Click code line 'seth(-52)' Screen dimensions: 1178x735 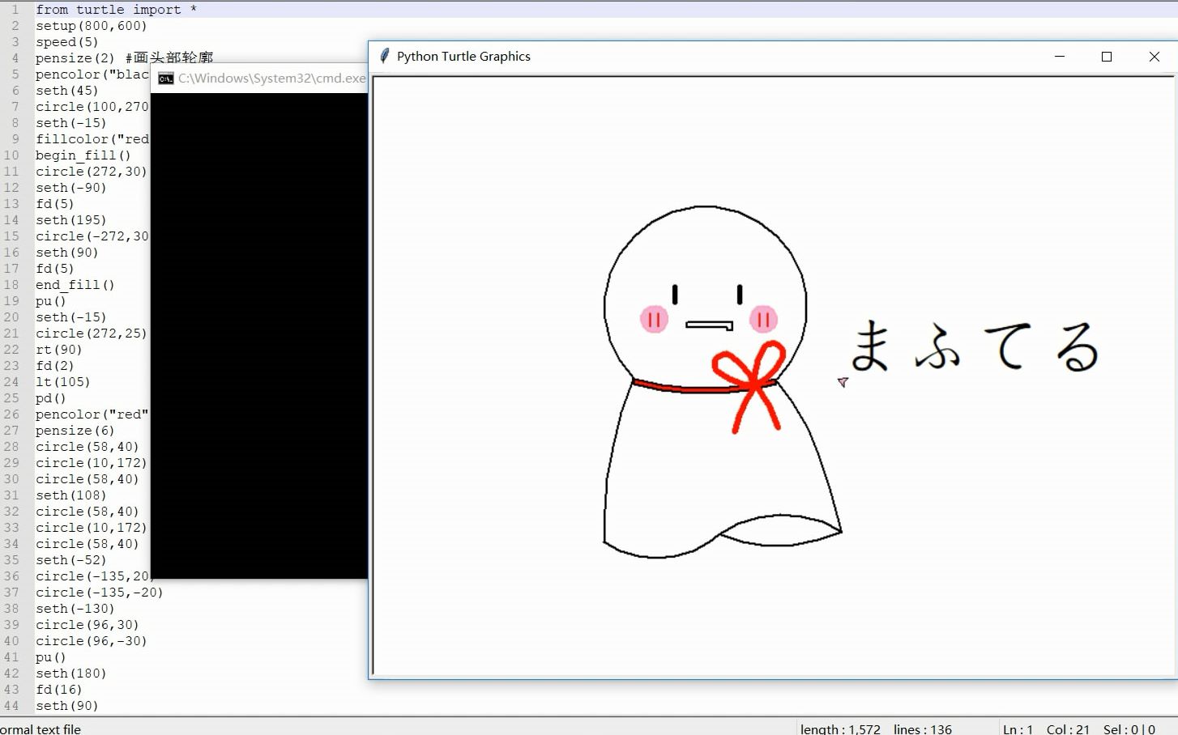click(x=70, y=560)
